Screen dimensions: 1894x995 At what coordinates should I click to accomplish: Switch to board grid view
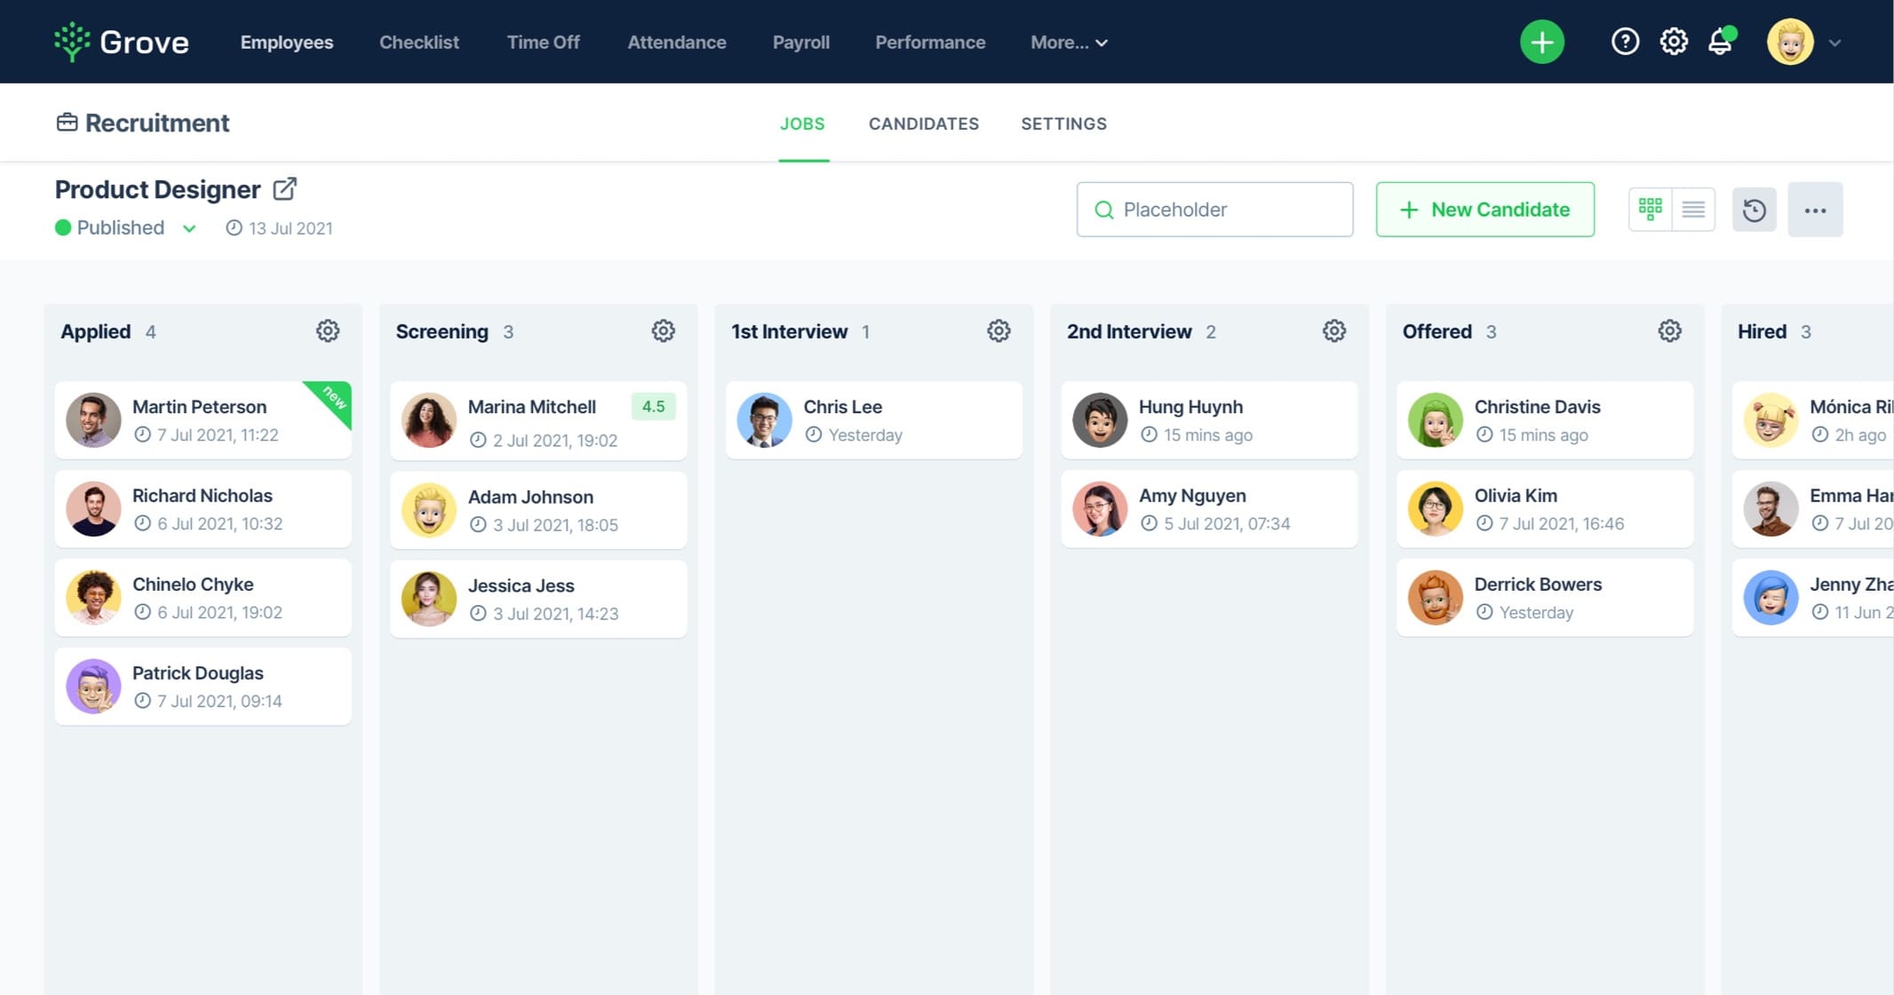(1650, 210)
